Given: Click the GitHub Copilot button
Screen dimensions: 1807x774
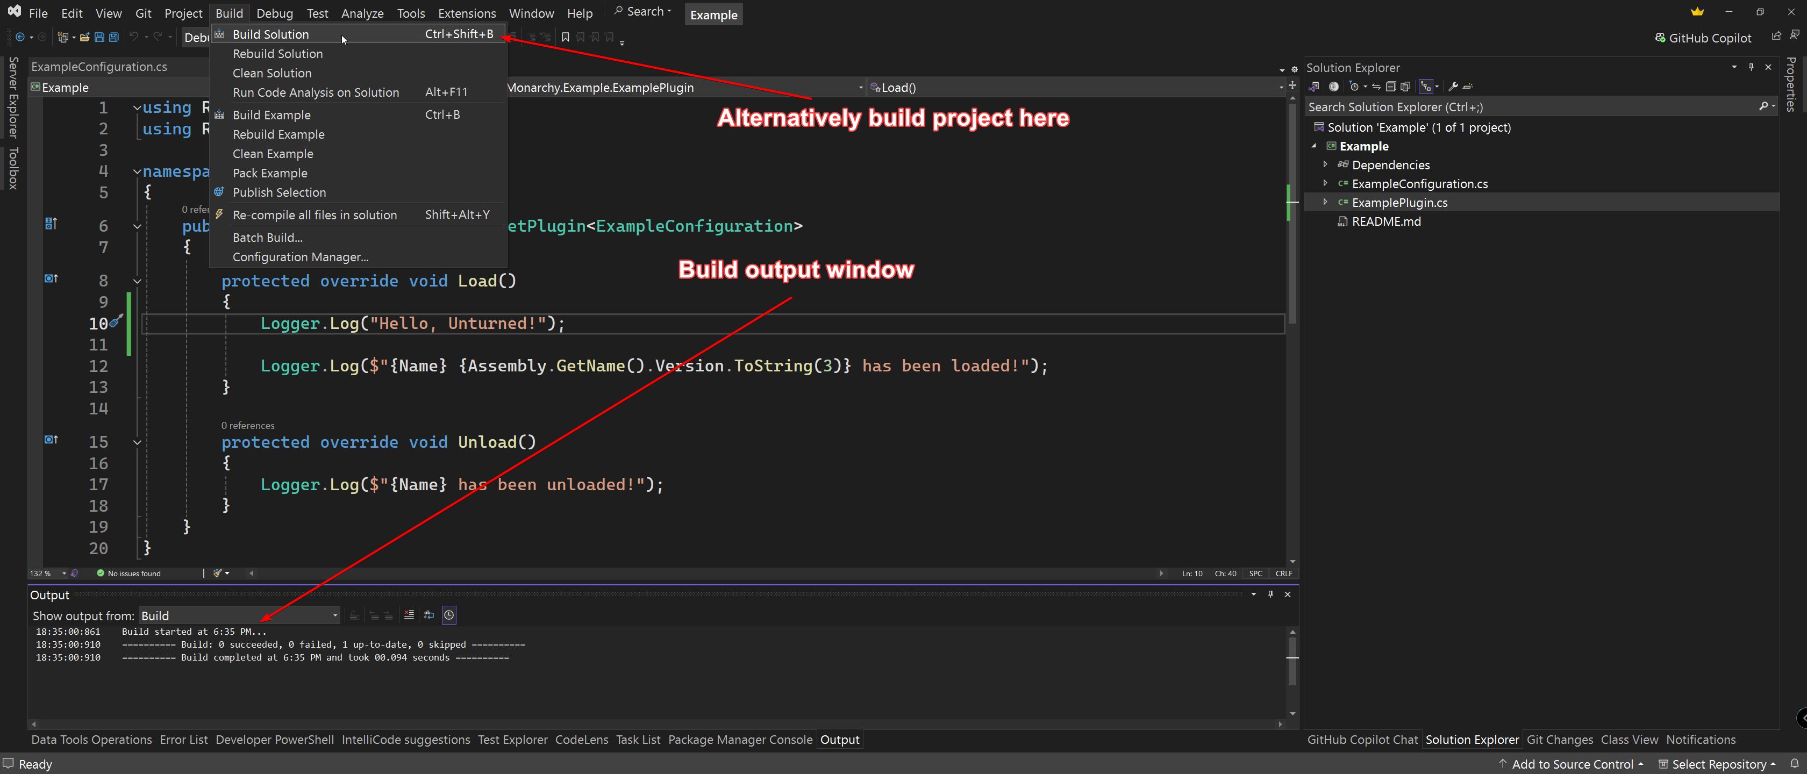Looking at the screenshot, I should pyautogui.click(x=1703, y=38).
